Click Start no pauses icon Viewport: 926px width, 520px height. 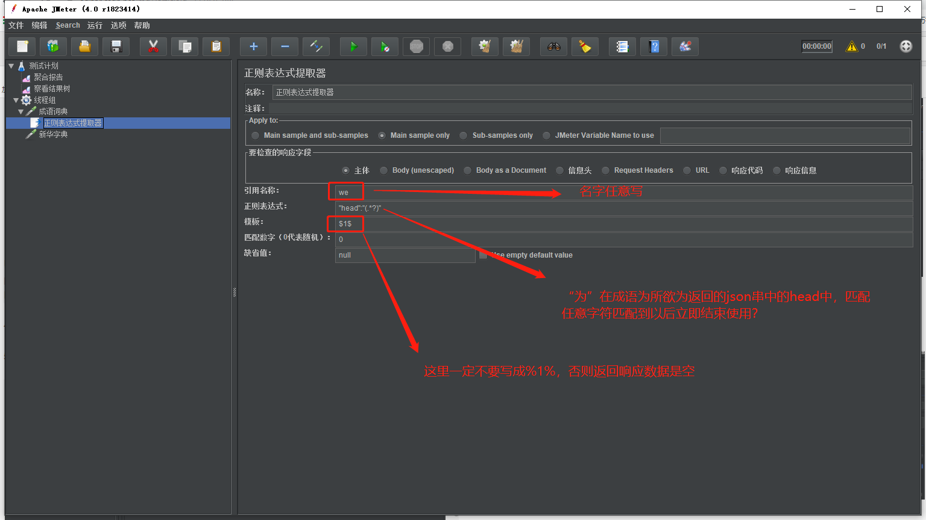click(x=385, y=46)
